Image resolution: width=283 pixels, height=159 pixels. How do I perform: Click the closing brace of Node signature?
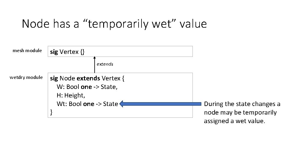[x=52, y=112]
